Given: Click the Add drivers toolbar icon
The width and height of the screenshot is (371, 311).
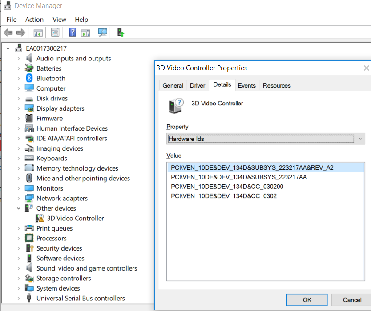Looking at the screenshot, I should [x=120, y=32].
